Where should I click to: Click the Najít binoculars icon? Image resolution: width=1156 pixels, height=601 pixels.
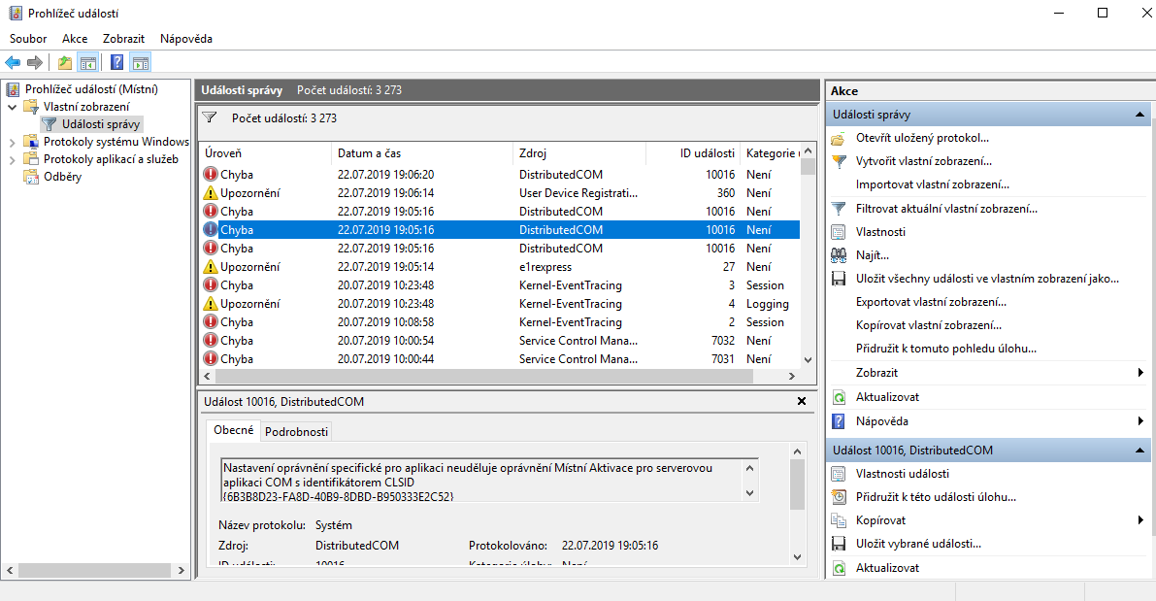[x=839, y=255]
